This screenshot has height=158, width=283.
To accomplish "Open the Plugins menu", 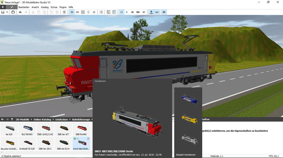I will [x=63, y=7].
